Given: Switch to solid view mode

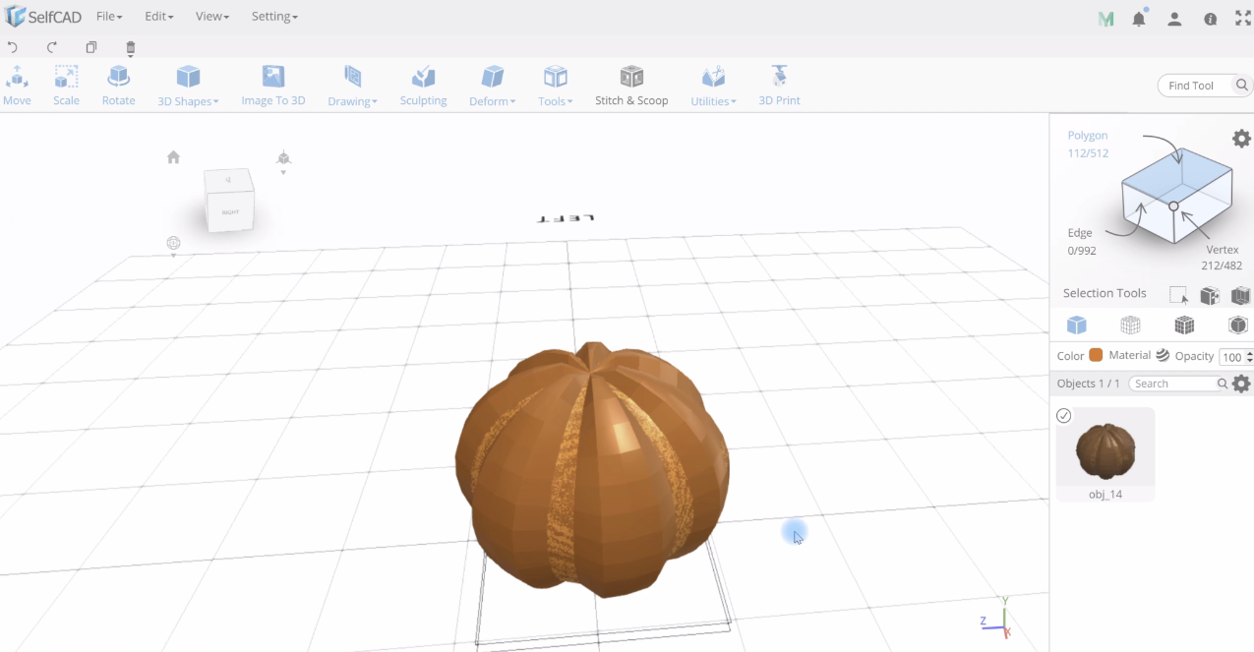Looking at the screenshot, I should coord(1077,325).
